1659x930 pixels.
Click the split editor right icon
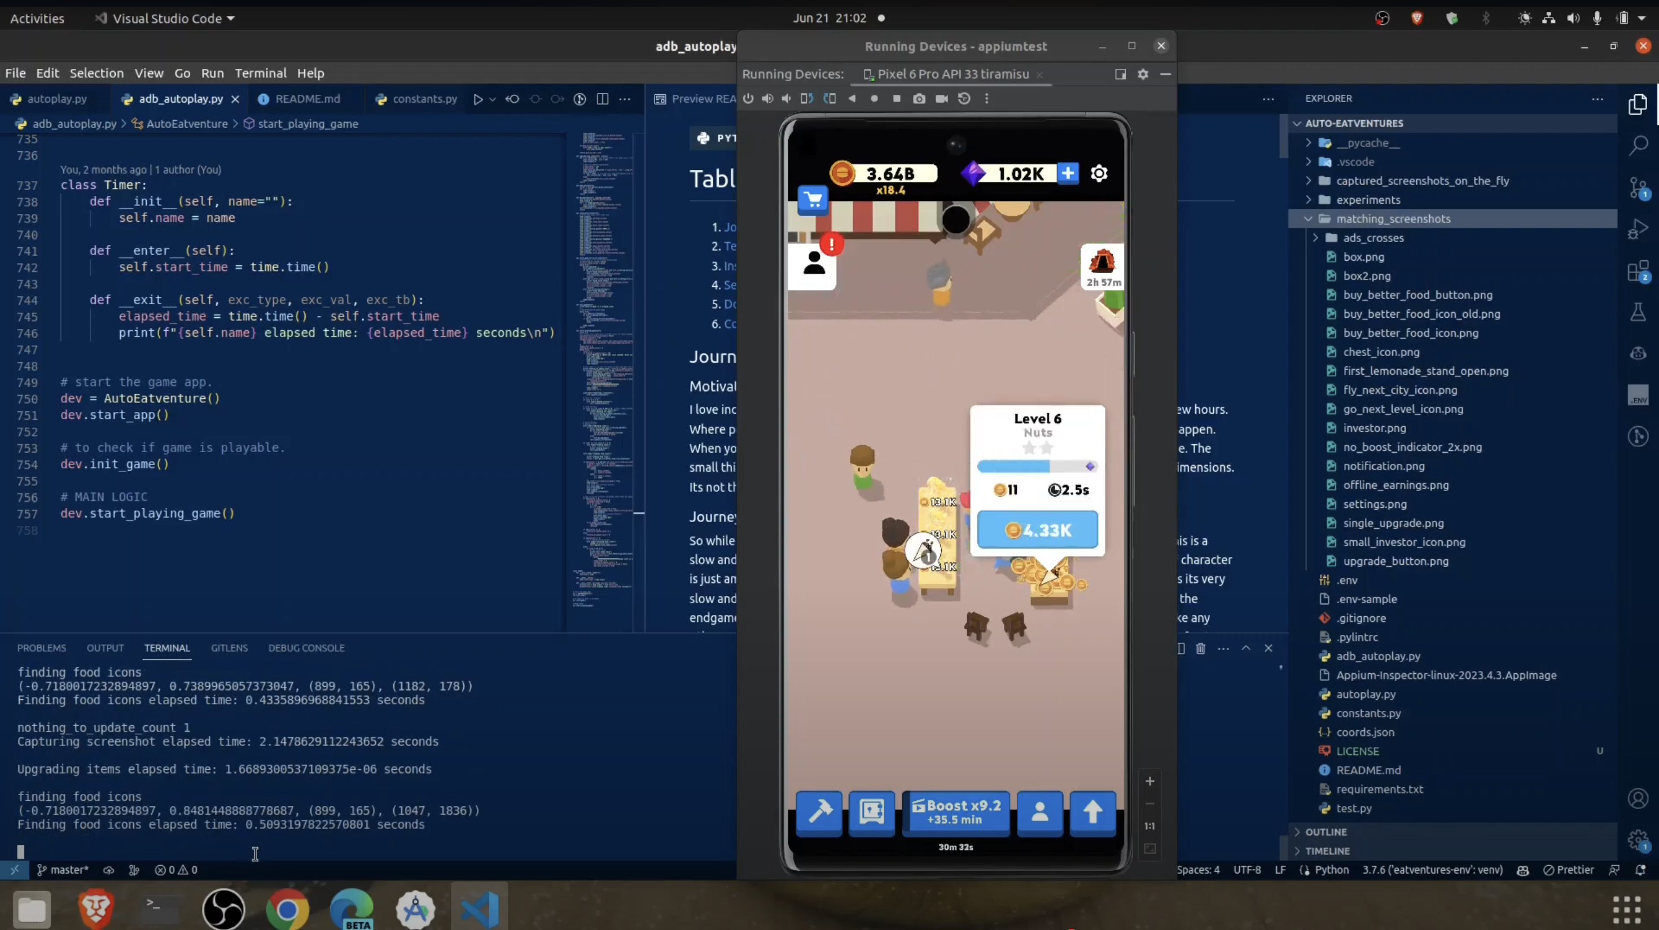pyautogui.click(x=602, y=99)
